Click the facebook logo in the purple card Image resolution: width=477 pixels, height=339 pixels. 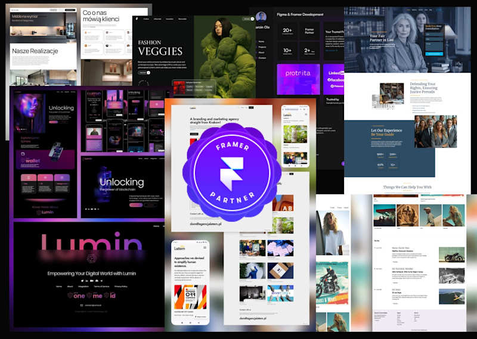(335, 80)
